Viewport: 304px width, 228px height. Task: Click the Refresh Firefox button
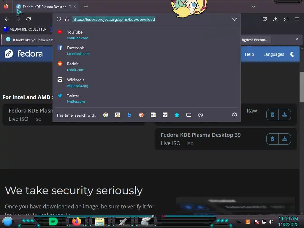(x=254, y=40)
